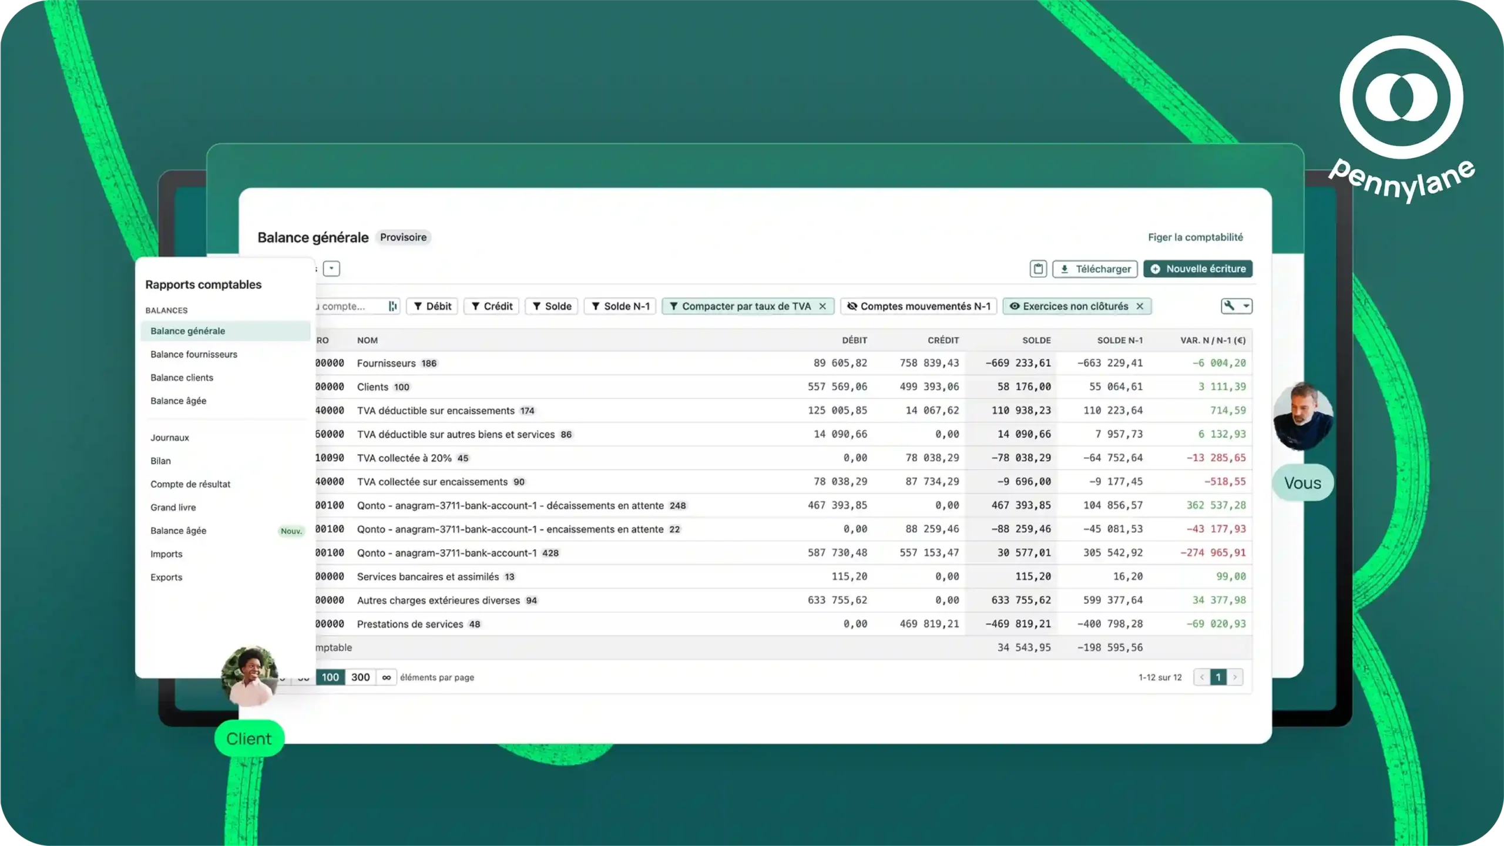The width and height of the screenshot is (1504, 846).
Task: Click the Provisoire status badge
Action: [403, 237]
